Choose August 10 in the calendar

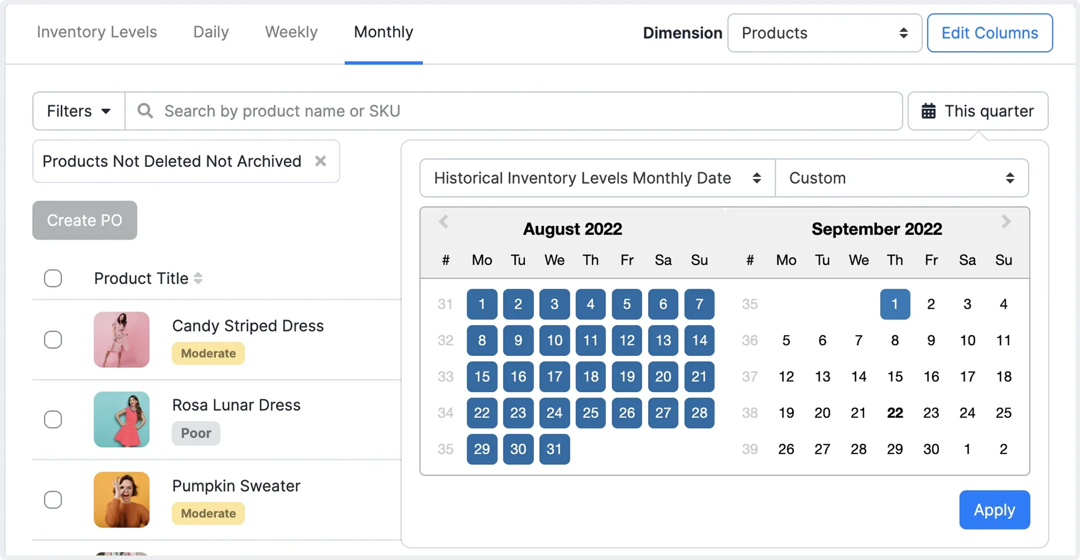click(554, 340)
